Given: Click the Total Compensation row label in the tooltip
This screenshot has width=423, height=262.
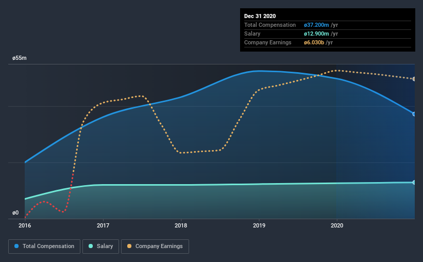Looking at the screenshot, I should [270, 25].
